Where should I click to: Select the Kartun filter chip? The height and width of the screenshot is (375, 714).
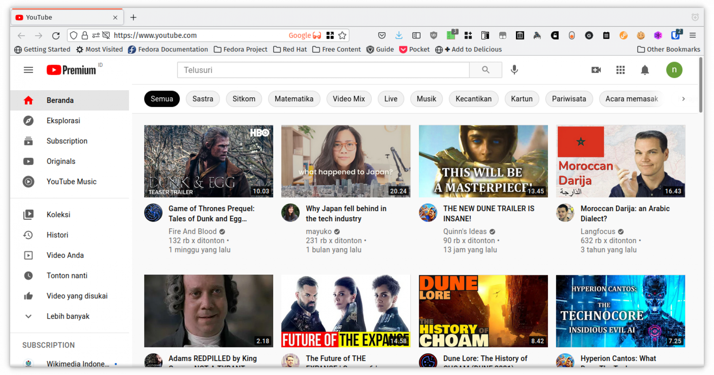pyautogui.click(x=521, y=99)
